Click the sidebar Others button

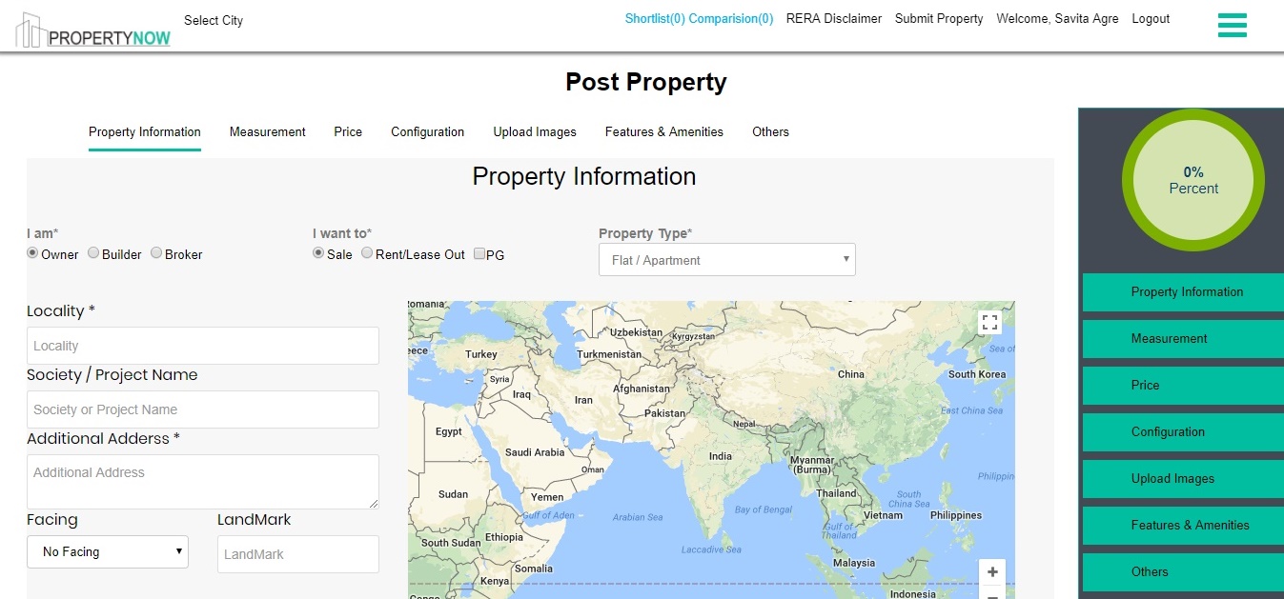[x=1183, y=572]
